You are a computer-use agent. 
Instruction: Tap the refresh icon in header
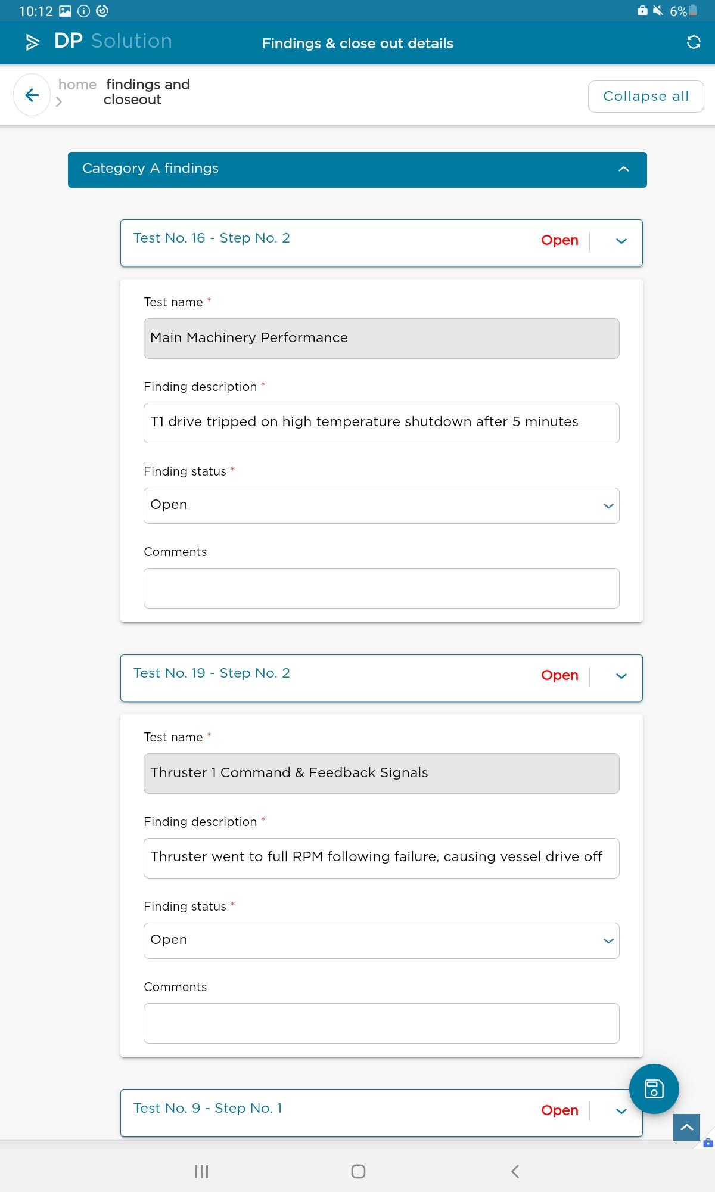[x=694, y=42]
